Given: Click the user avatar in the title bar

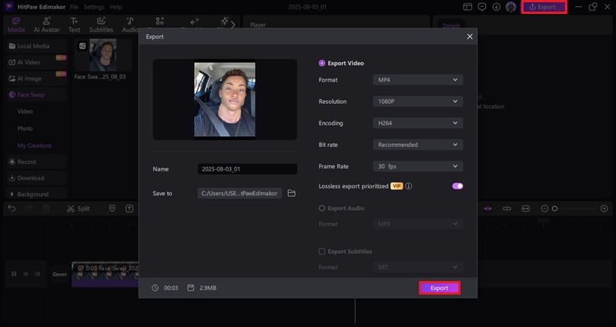Looking at the screenshot, I should (x=511, y=7).
